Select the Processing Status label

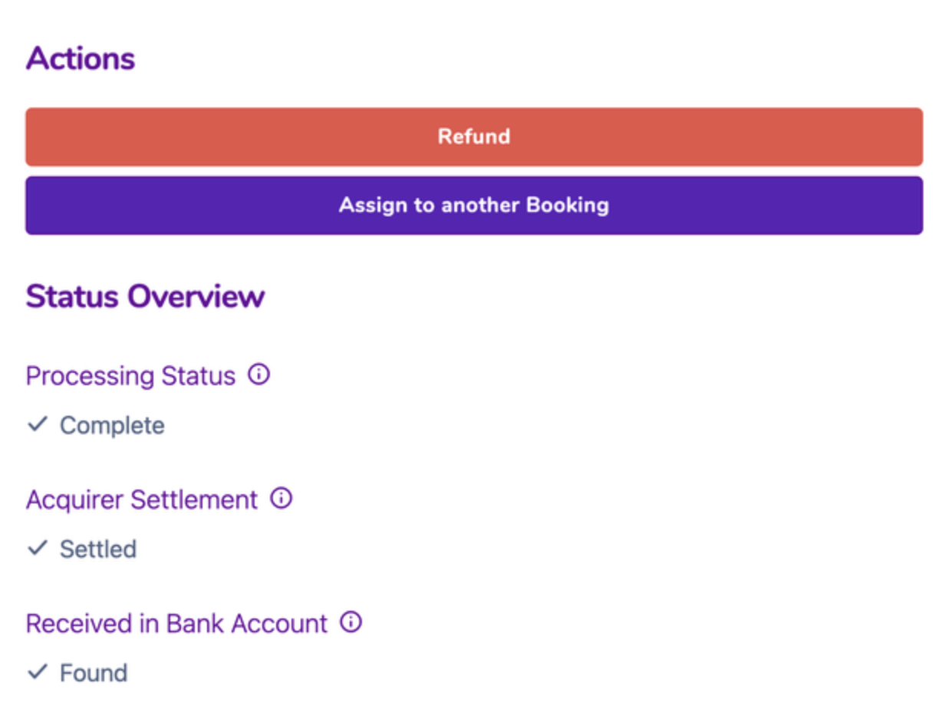point(130,376)
